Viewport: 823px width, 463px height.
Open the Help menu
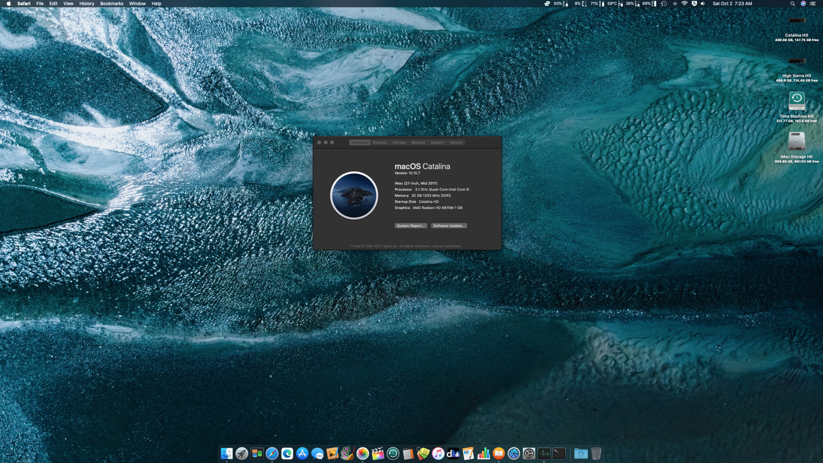[156, 4]
